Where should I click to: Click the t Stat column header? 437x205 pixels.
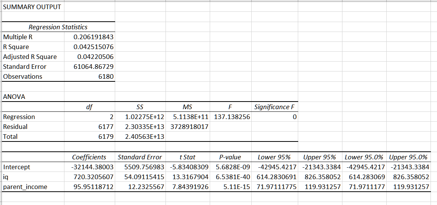[x=188, y=157]
